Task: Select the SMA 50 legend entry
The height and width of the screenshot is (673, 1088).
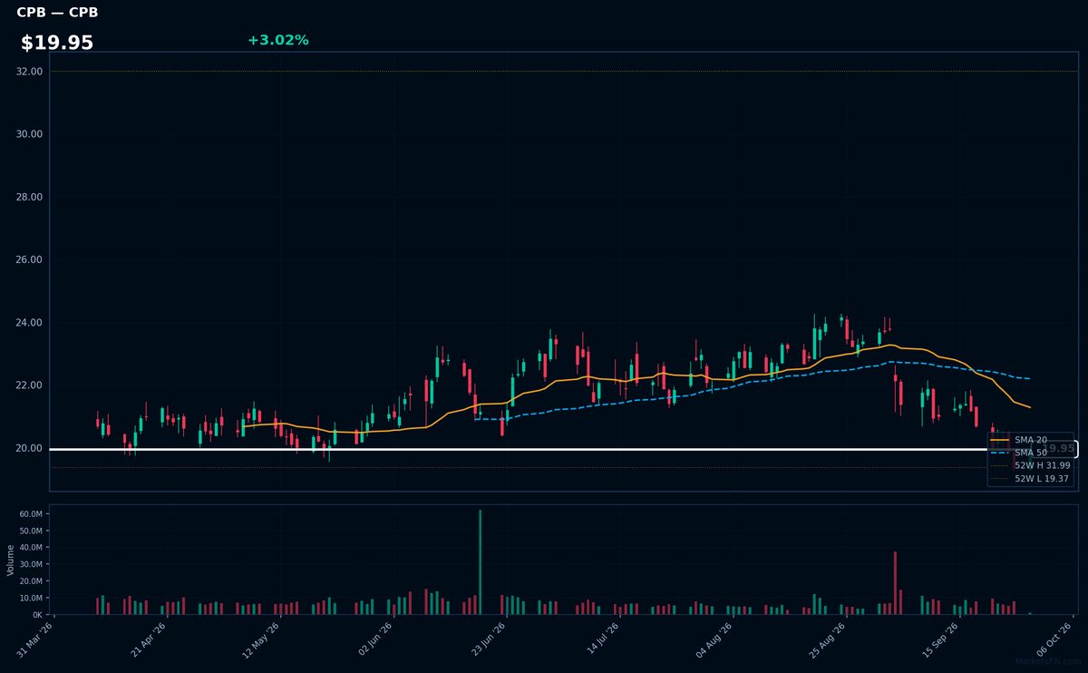Action: coord(1030,453)
